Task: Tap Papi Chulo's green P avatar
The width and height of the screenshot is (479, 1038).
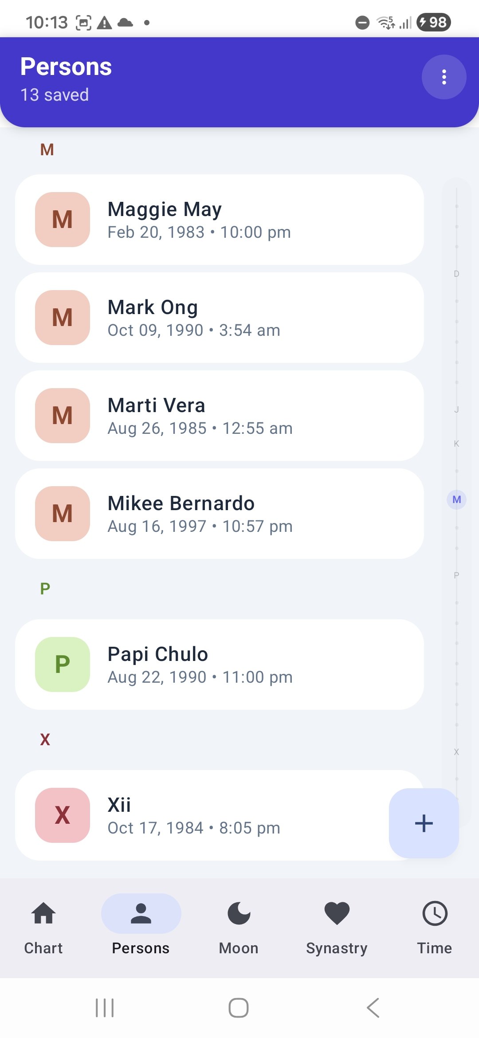Action: click(x=63, y=664)
